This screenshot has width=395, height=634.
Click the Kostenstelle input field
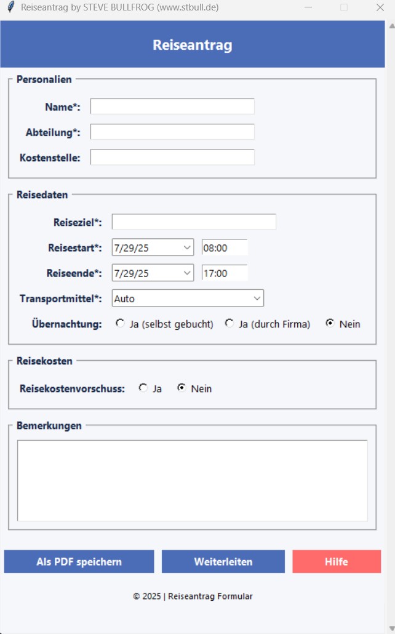(172, 157)
